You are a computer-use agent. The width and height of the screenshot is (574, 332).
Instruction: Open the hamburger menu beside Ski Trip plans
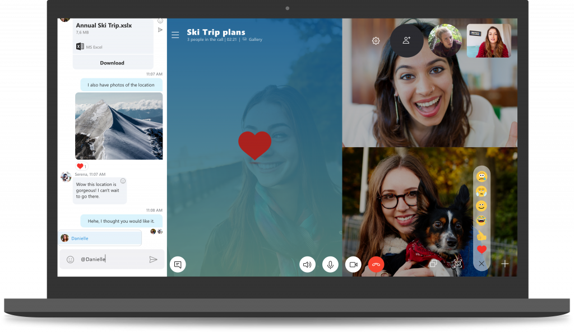click(x=175, y=35)
